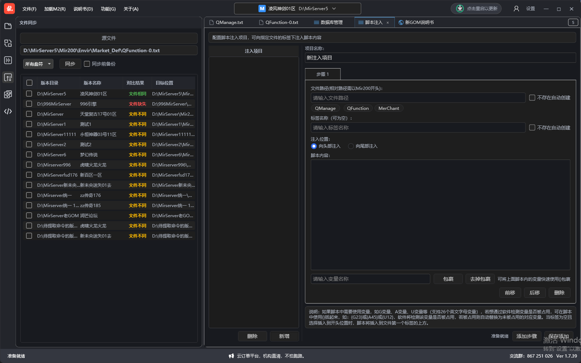The height and width of the screenshot is (363, 581).
Task: Open the folder icon in left sidebar
Action: [x=8, y=26]
